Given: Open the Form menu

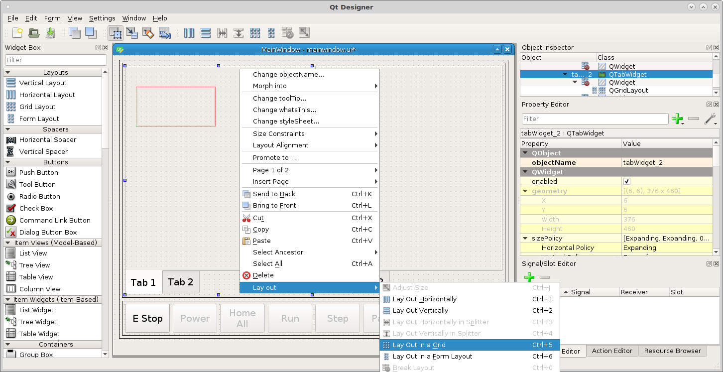Looking at the screenshot, I should pos(52,18).
